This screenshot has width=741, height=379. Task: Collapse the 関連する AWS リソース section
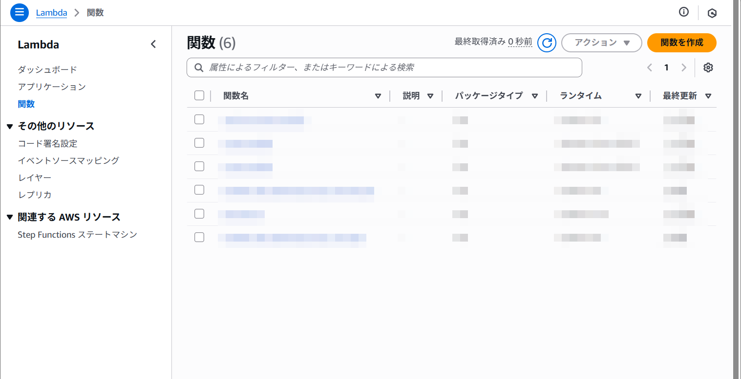10,218
